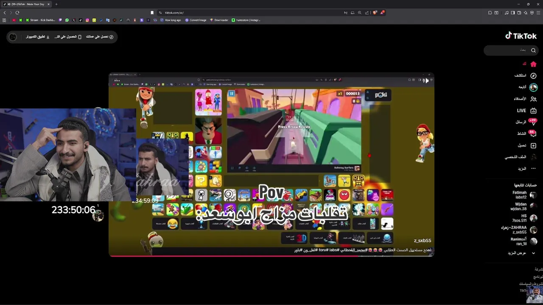Click the main TikTok video player
This screenshot has height=305, width=543.
pyautogui.click(x=271, y=165)
